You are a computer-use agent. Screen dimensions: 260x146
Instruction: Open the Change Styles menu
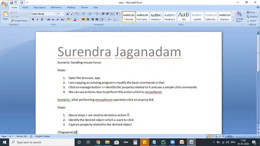click(x=239, y=17)
